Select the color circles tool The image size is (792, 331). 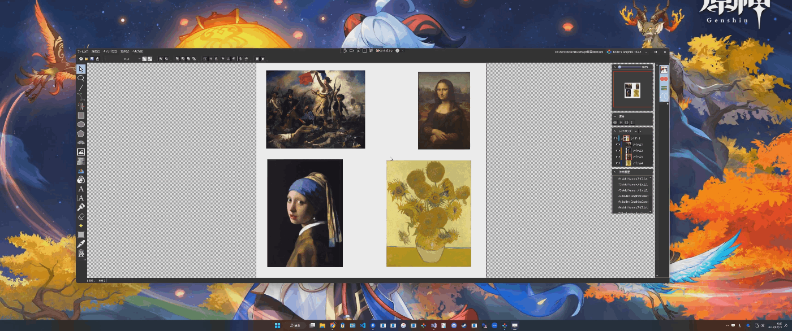coord(81,180)
